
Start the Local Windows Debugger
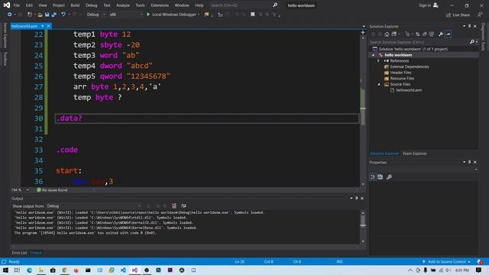click(171, 15)
